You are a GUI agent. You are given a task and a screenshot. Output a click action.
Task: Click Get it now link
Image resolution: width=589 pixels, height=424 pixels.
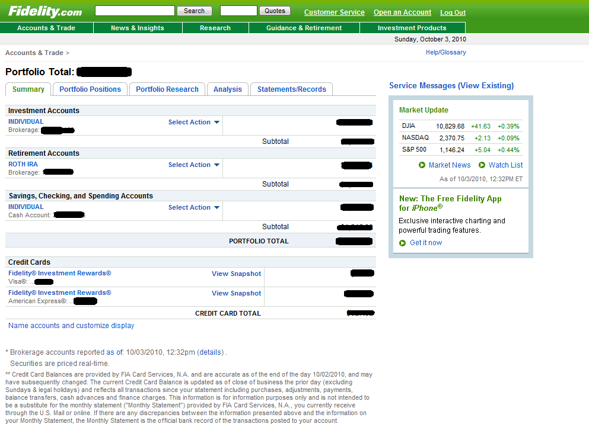pos(426,243)
